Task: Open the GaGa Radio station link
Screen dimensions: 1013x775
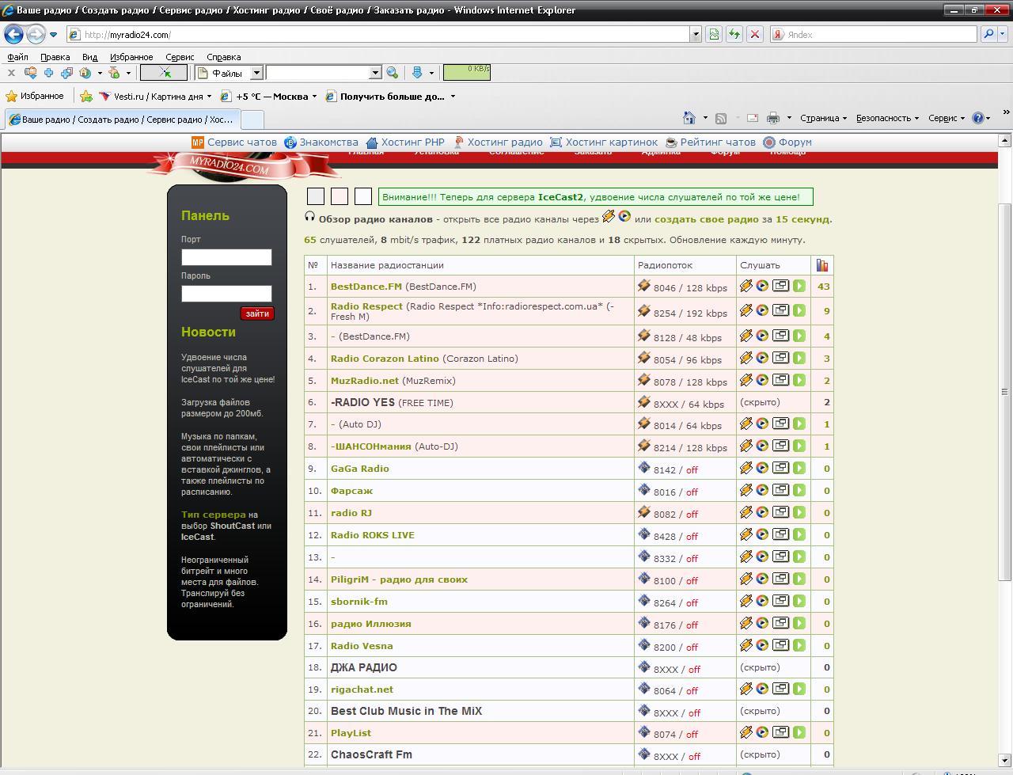Action: (x=359, y=469)
